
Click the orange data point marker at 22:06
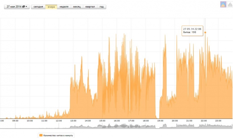(205, 33)
